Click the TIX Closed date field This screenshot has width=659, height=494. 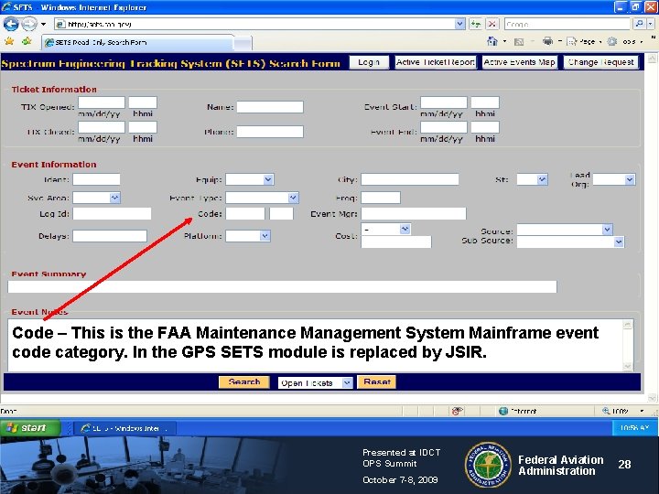pos(102,127)
